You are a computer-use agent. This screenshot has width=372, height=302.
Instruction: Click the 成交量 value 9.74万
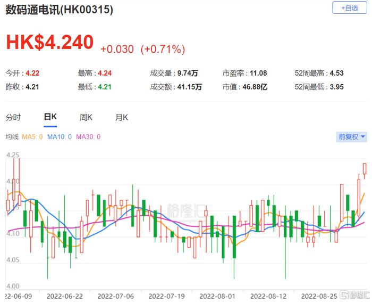point(188,74)
